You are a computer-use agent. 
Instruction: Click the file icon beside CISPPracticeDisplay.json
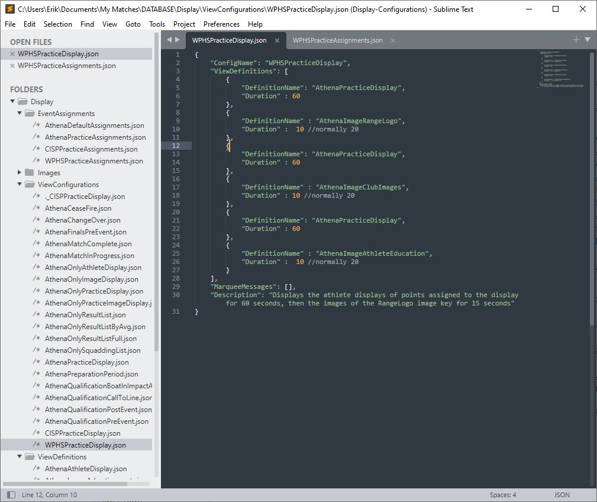(36, 433)
